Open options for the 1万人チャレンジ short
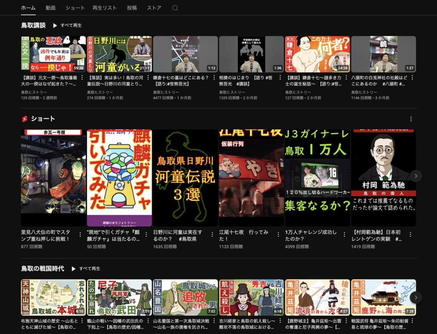 point(344,235)
